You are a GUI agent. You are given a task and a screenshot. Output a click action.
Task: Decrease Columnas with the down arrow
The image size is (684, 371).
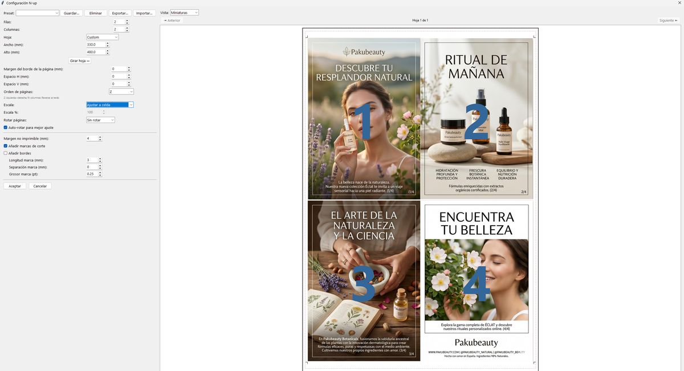(x=128, y=31)
